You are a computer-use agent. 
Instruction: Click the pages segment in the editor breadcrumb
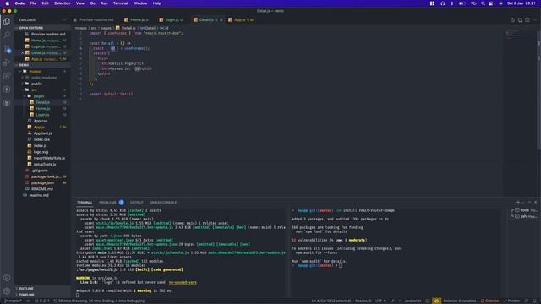pyautogui.click(x=106, y=28)
